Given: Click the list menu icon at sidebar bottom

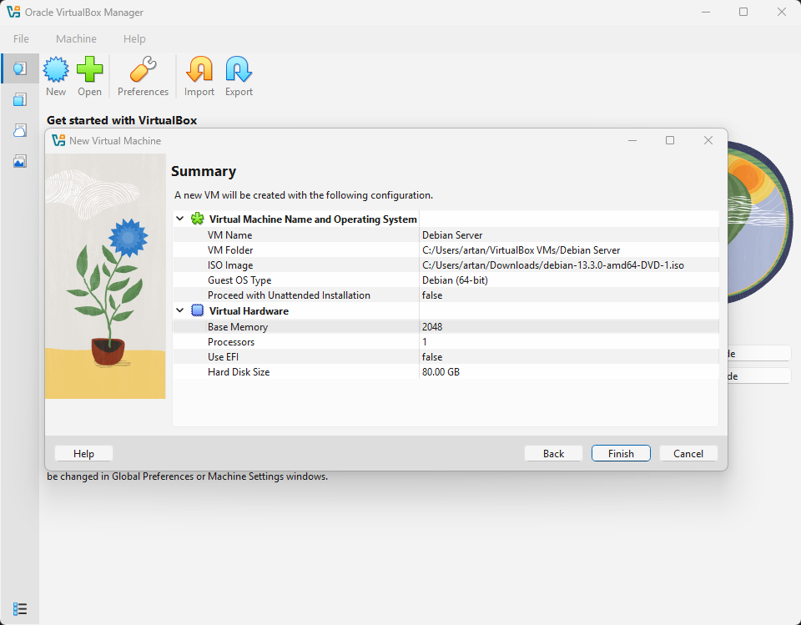Looking at the screenshot, I should (20, 608).
